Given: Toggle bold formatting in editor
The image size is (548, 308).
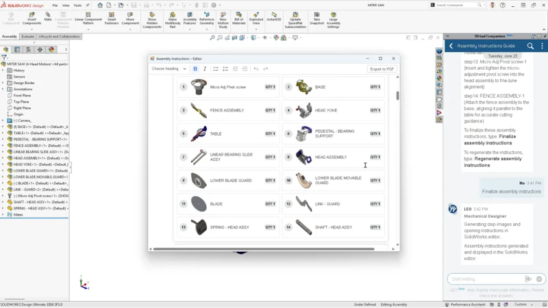Looking at the screenshot, I should 195,69.
